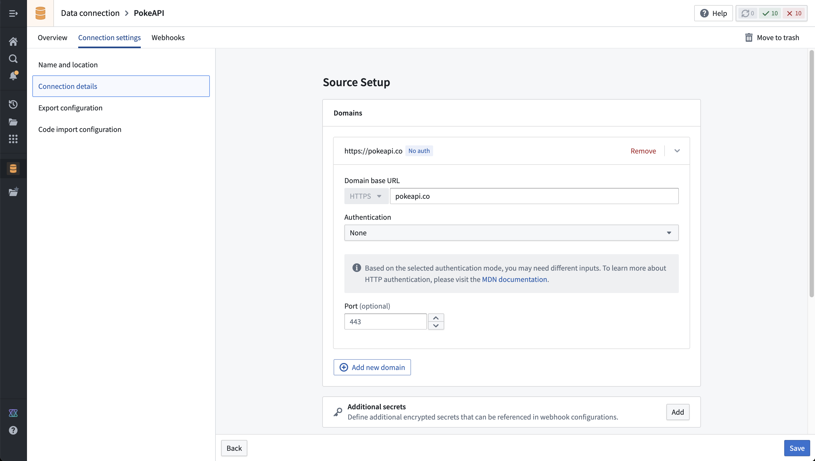Collapse the pokeapi.co domain chevron
The height and width of the screenshot is (461, 815).
[x=677, y=151]
